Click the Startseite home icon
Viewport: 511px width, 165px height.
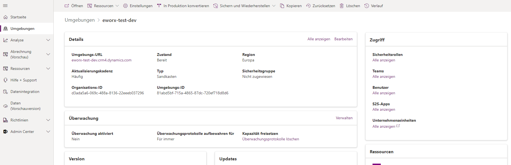click(6, 17)
